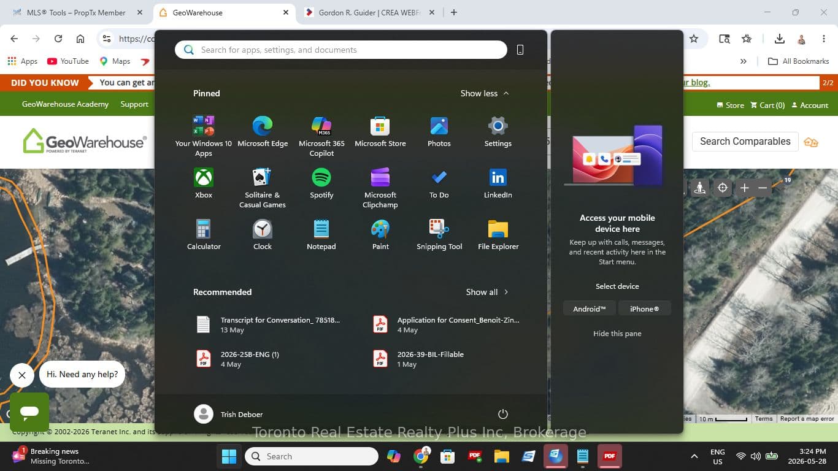Launch the Photos app
Image resolution: width=838 pixels, height=471 pixels.
point(439,132)
